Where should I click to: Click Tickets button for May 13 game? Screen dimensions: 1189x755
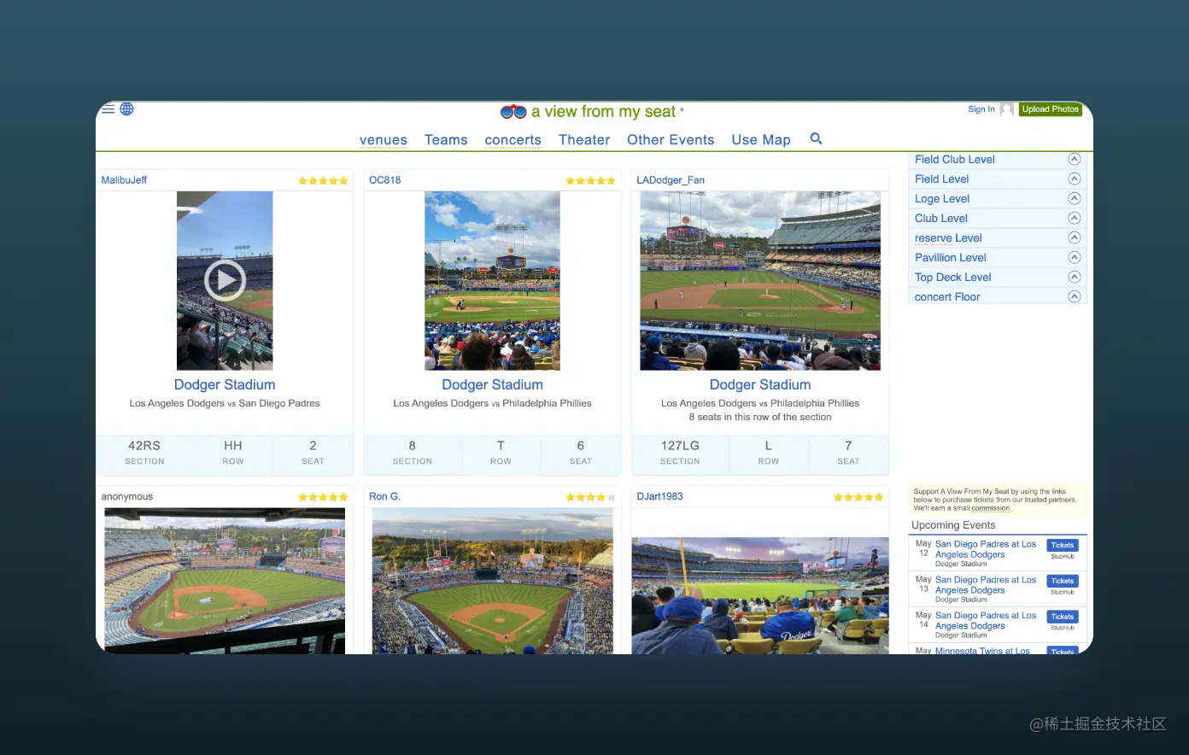click(x=1063, y=581)
